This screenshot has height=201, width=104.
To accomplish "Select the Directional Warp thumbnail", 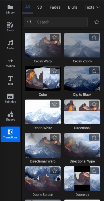I will click(43, 145).
